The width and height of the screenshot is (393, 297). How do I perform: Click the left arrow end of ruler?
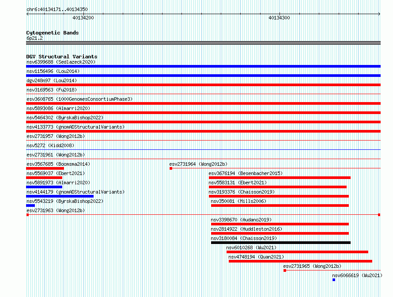[x=27, y=14]
